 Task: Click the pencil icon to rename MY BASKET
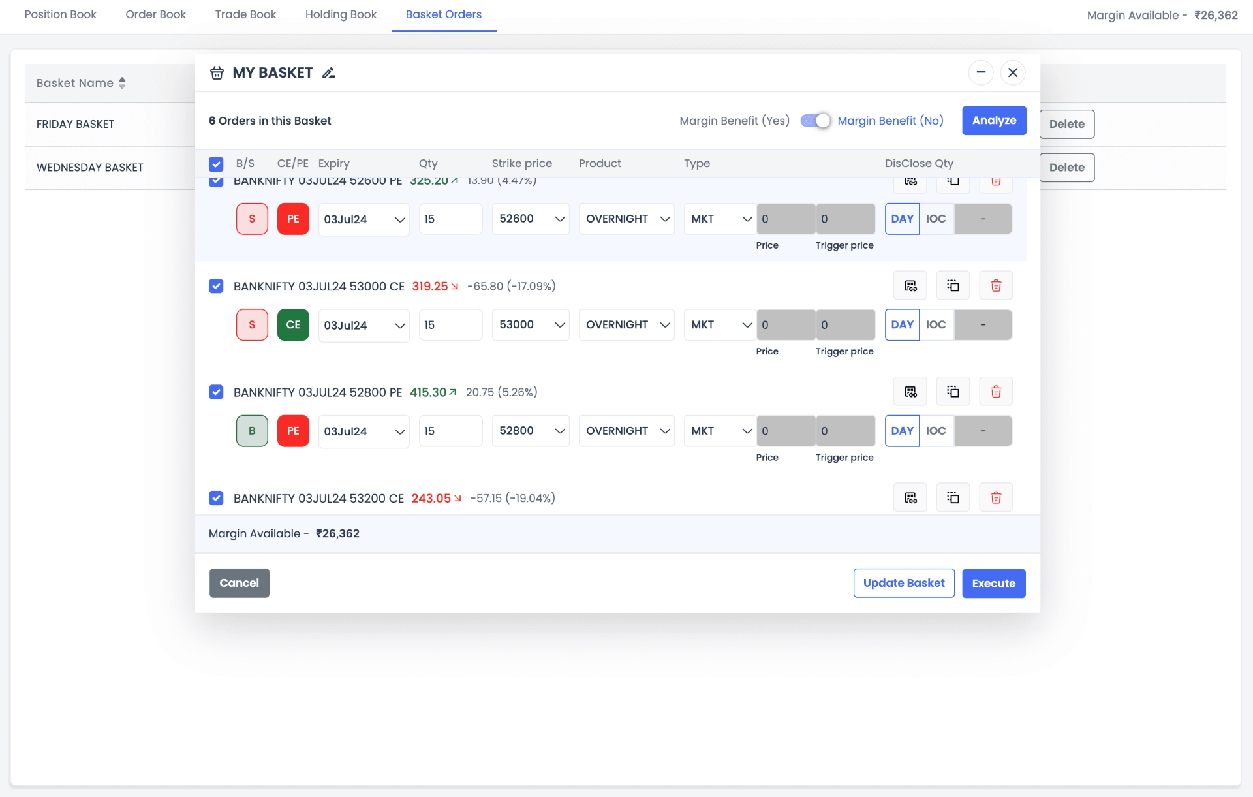[x=328, y=73]
